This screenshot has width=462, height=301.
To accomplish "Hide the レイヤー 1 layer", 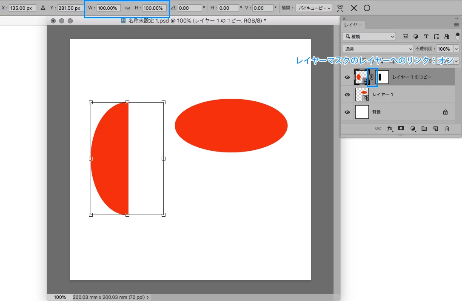I will (x=348, y=95).
